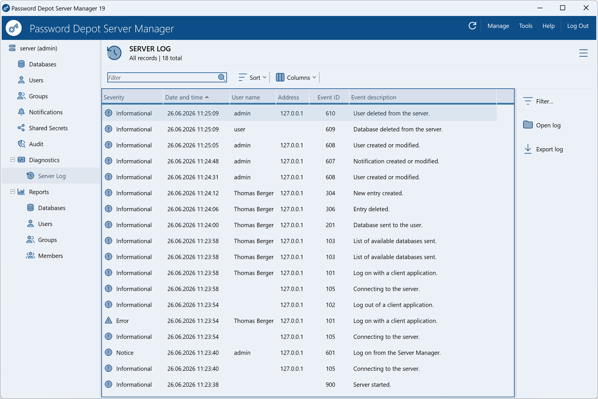
Task: Sort by Date and time column header
Action: (x=196, y=97)
